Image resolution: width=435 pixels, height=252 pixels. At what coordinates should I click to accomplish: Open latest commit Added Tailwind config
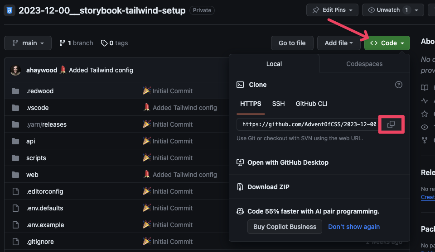101,70
